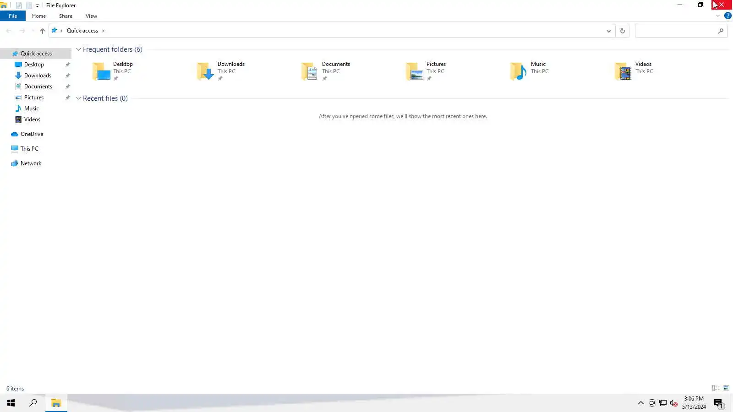Switch to the View ribbon tab
This screenshot has height=412, width=733.
tap(91, 16)
